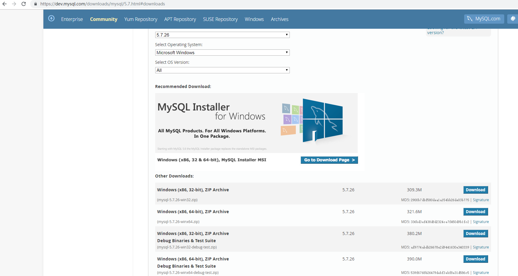Click the 'Other Downloads:' heading

[174, 176]
